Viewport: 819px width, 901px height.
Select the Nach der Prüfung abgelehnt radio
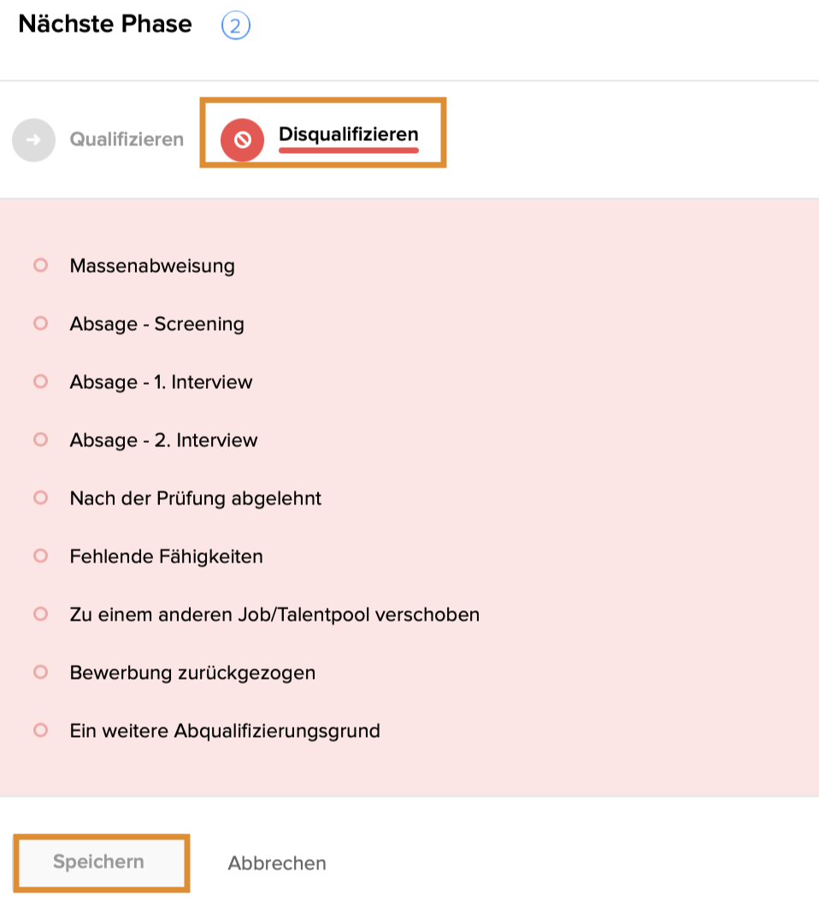click(40, 498)
